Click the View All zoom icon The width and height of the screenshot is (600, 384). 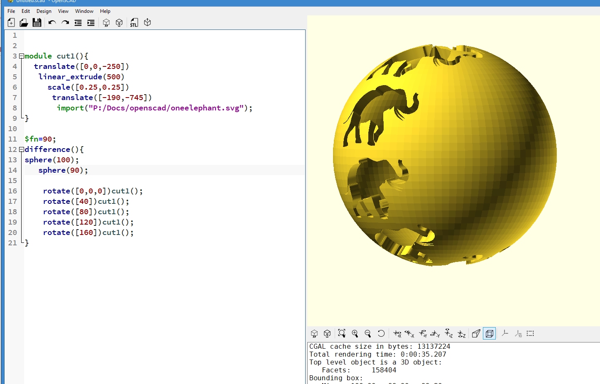pos(342,333)
